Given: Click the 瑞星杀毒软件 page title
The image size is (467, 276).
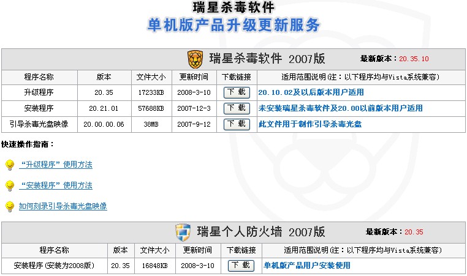Looking at the screenshot, I should 233,7.
